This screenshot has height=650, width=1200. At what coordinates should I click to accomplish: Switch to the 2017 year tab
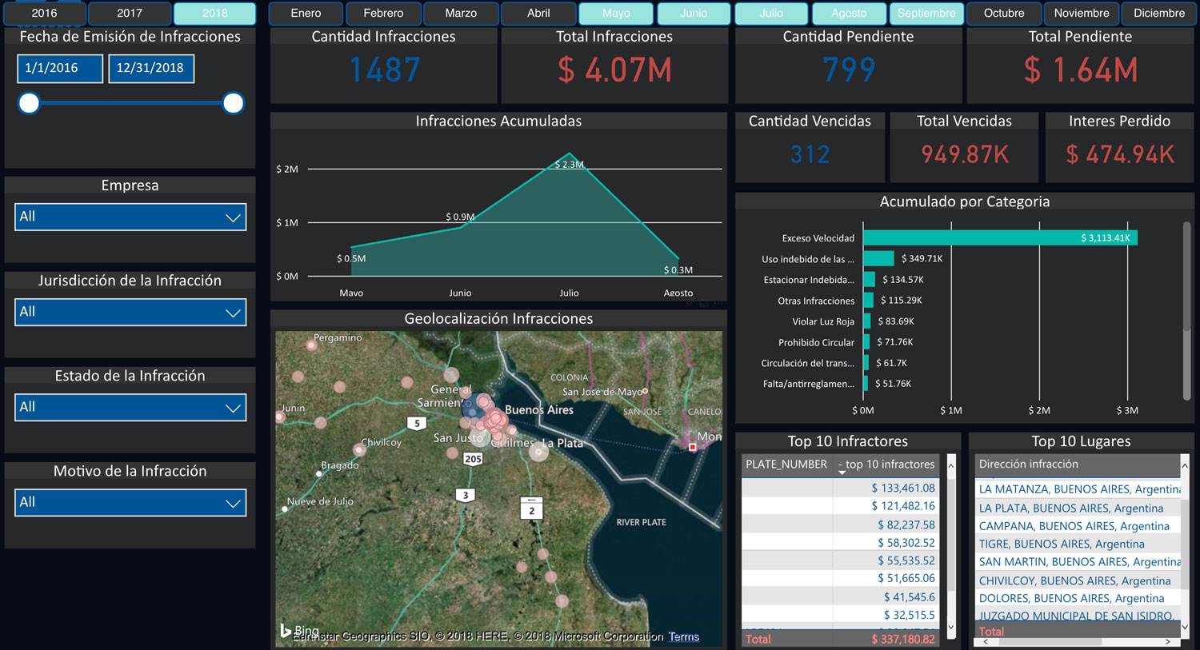point(130,14)
